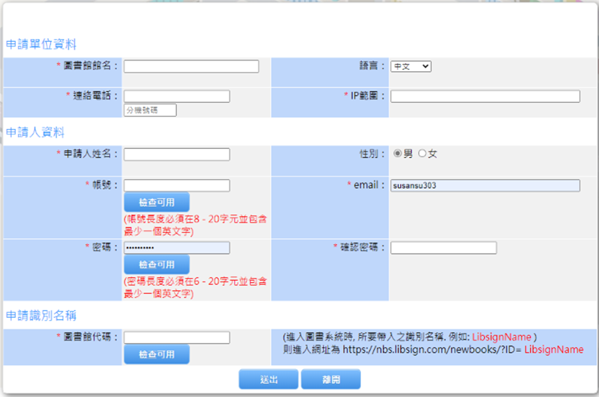Submit the form with 送出 button
The width and height of the screenshot is (599, 397).
point(269,380)
